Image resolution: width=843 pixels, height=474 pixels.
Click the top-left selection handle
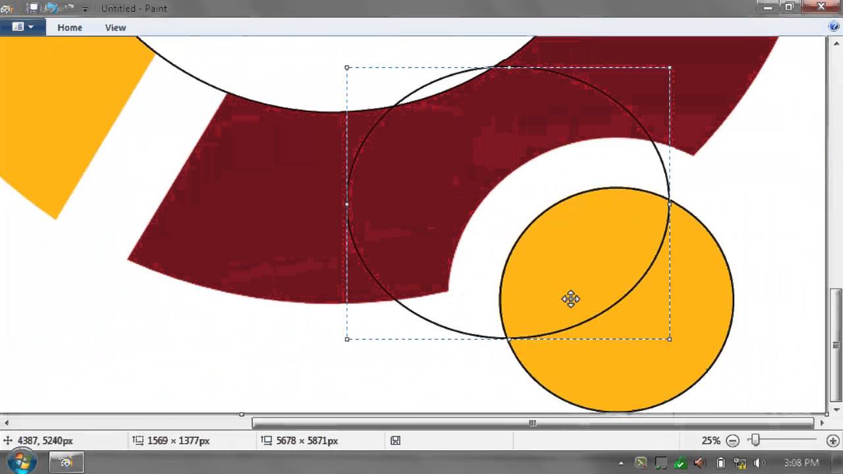(x=347, y=67)
